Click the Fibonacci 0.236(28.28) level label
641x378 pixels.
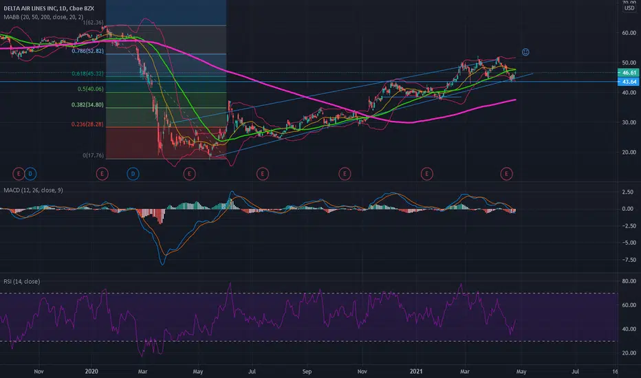tap(87, 124)
